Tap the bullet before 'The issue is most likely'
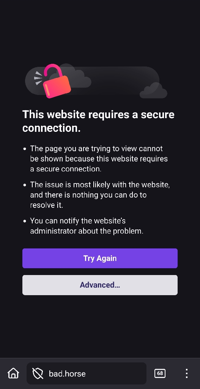 (x=25, y=185)
